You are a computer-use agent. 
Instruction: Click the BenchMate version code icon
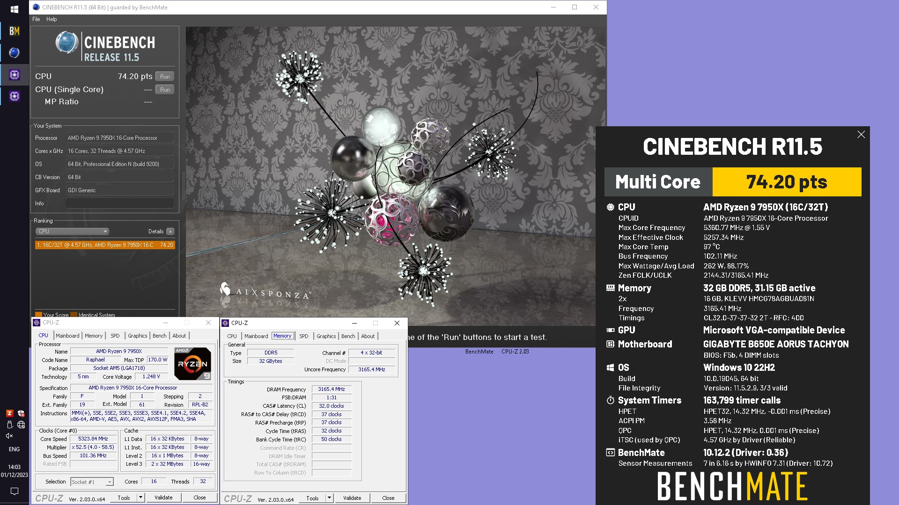(611, 453)
